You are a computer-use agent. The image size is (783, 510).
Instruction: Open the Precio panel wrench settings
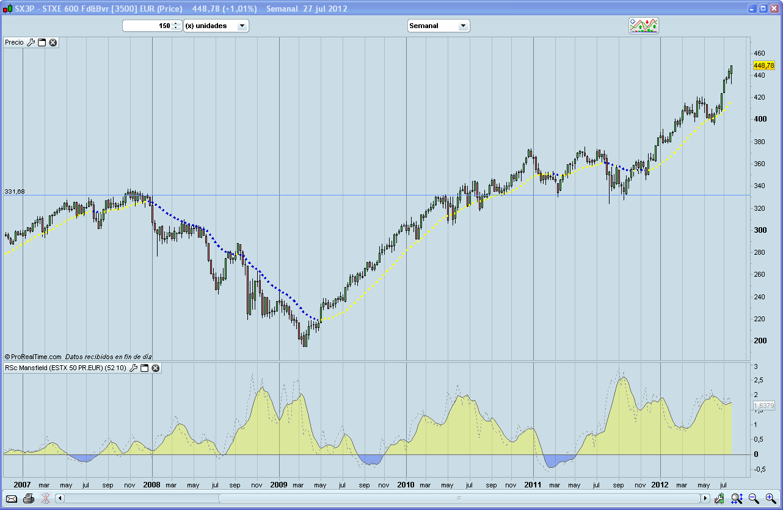point(31,42)
